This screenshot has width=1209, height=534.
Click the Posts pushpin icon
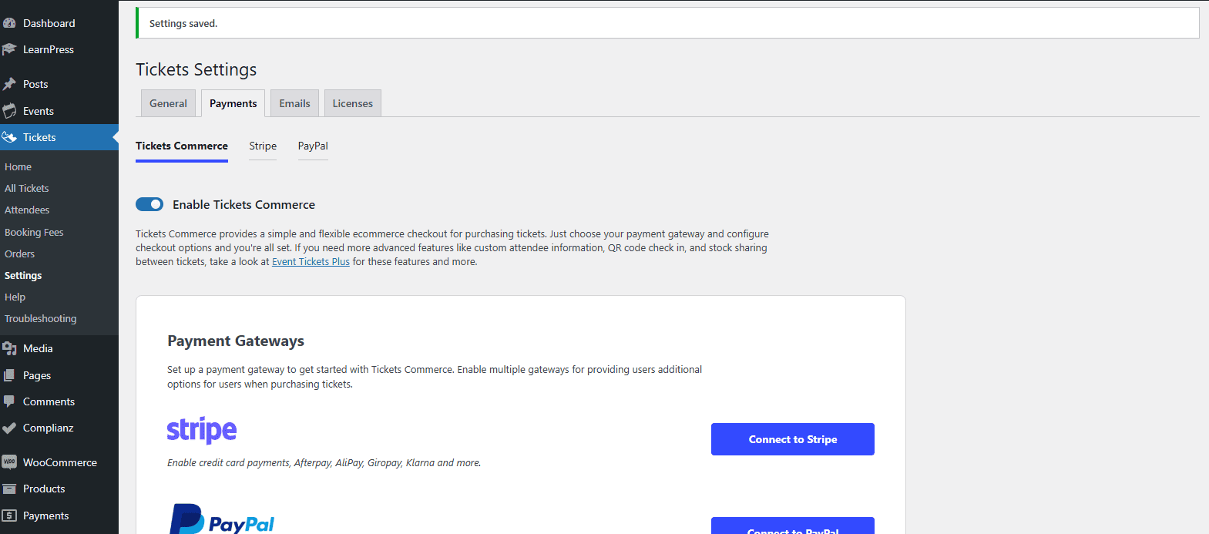(9, 84)
